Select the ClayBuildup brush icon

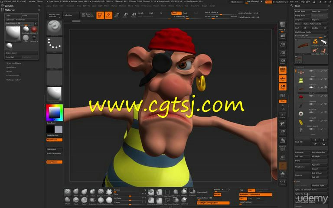coord(101,201)
